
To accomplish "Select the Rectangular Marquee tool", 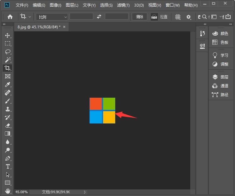I will pyautogui.click(x=8, y=43).
